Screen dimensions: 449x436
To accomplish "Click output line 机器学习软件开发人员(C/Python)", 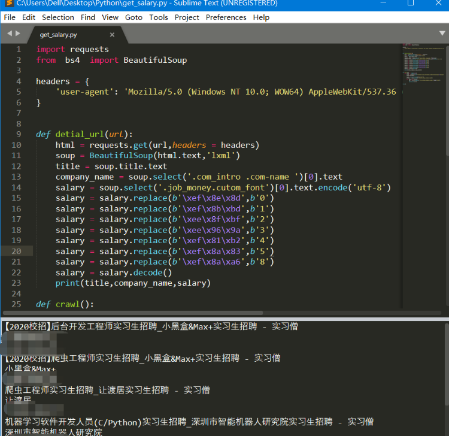I will [189, 422].
